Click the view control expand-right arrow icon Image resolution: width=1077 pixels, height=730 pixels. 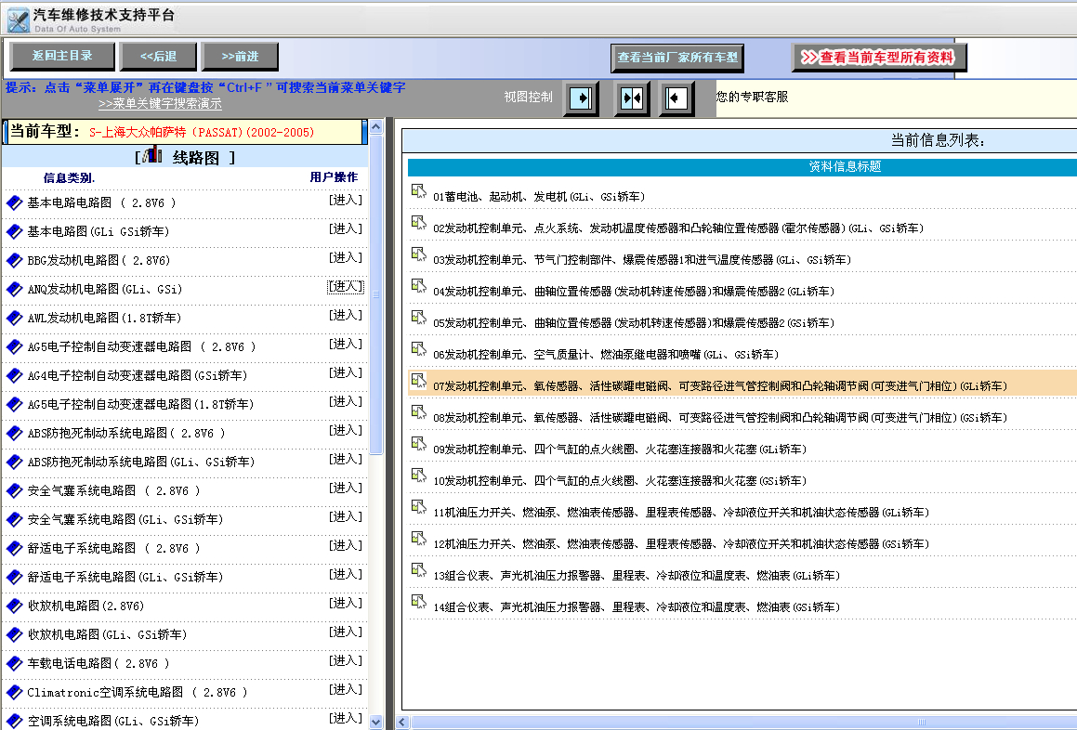coord(581,98)
